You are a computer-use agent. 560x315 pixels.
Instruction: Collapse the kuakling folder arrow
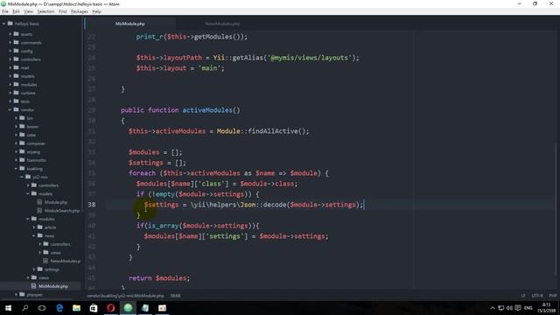[16, 168]
